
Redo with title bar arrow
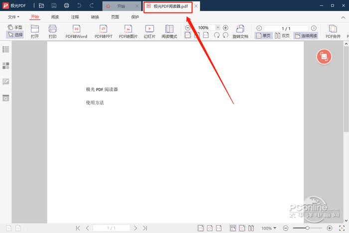point(91,5)
